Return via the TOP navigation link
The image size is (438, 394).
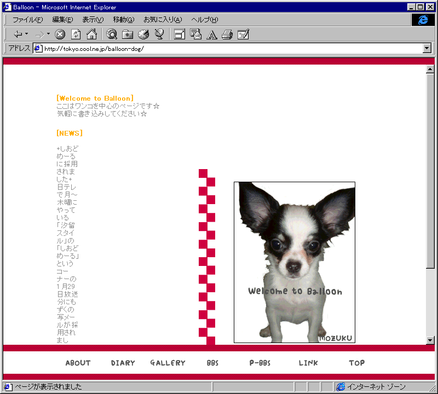pos(357,363)
